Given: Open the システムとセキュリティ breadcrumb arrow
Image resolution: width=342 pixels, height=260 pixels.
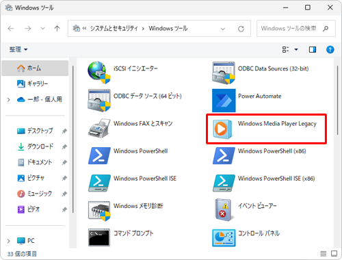Looking at the screenshot, I should coord(143,29).
